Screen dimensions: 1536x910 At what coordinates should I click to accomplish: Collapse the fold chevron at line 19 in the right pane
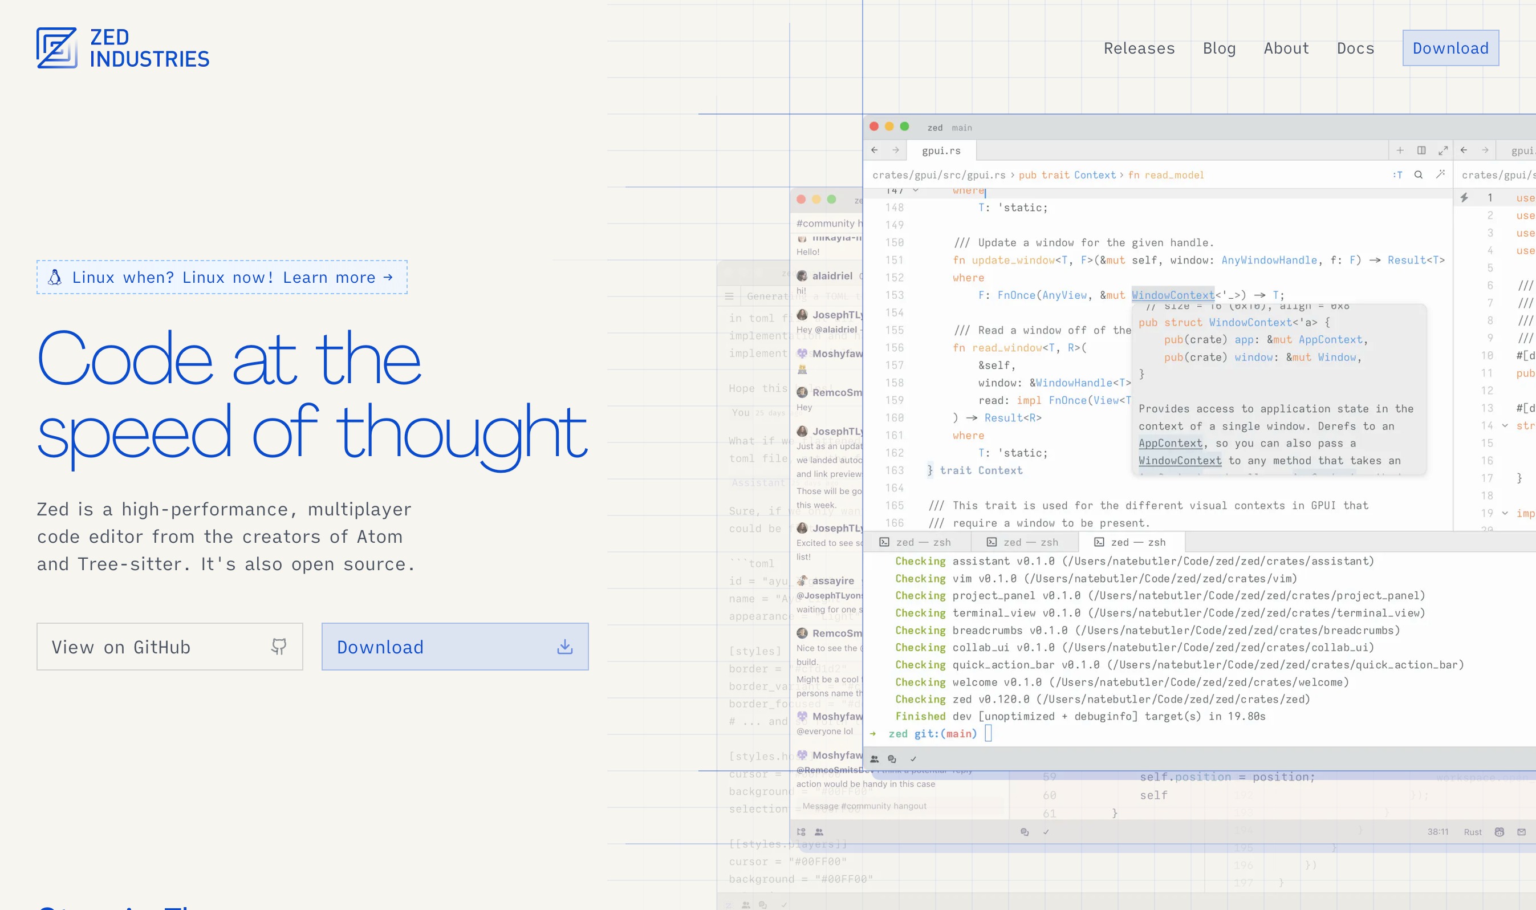click(1505, 513)
